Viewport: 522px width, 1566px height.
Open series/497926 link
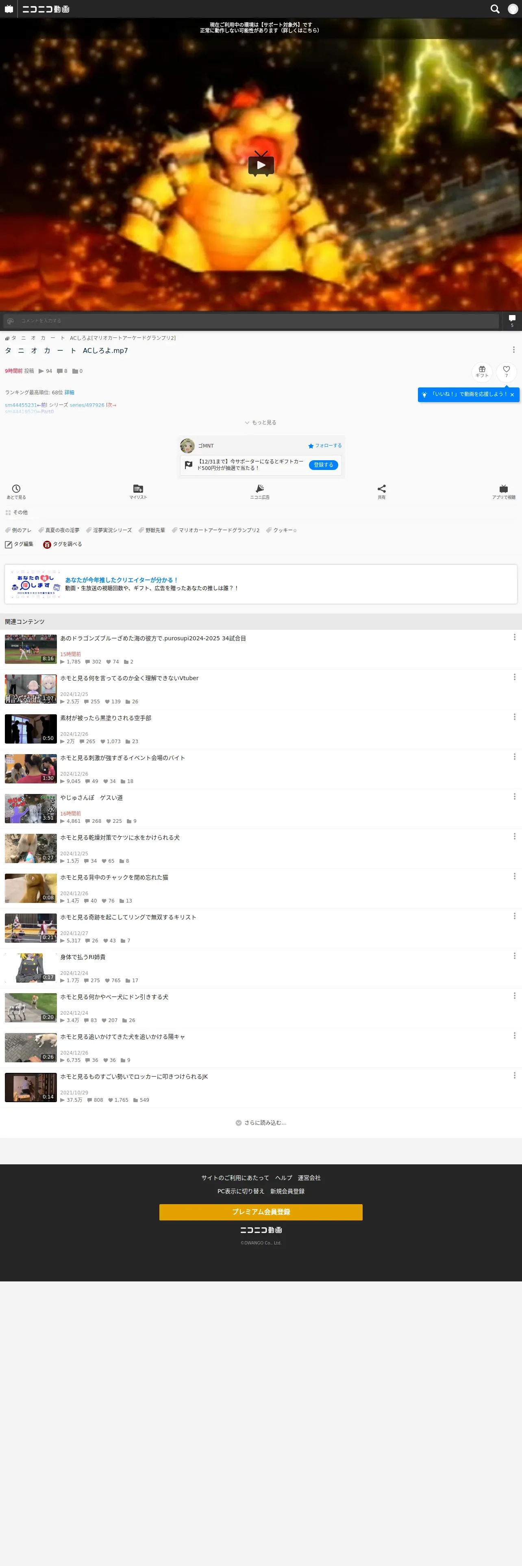click(x=87, y=405)
